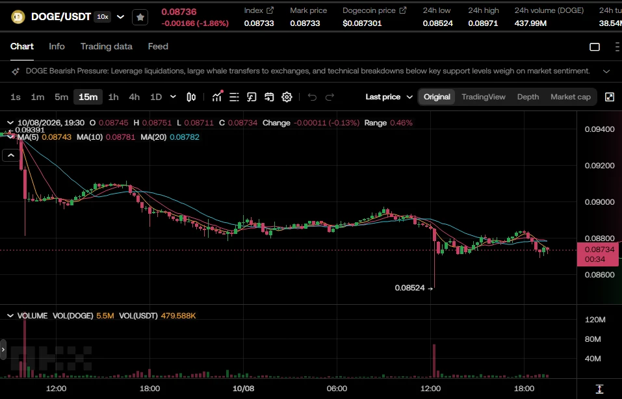Redo the chart action
Image resolution: width=622 pixels, height=399 pixels.
[330, 97]
